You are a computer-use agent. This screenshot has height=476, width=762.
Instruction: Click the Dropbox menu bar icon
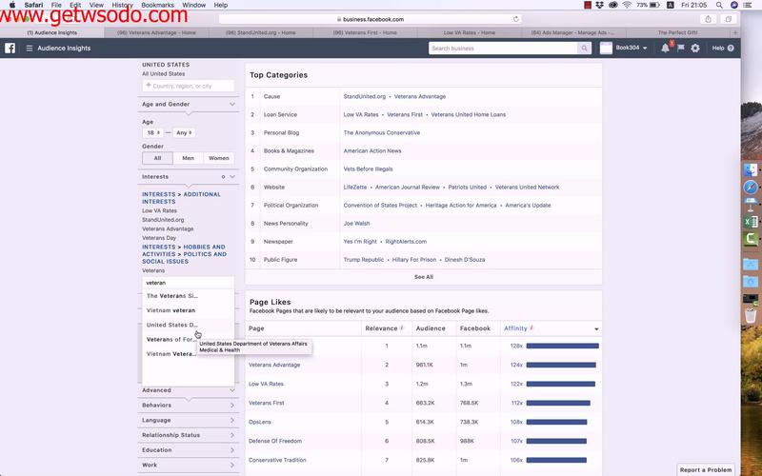coord(601,5)
